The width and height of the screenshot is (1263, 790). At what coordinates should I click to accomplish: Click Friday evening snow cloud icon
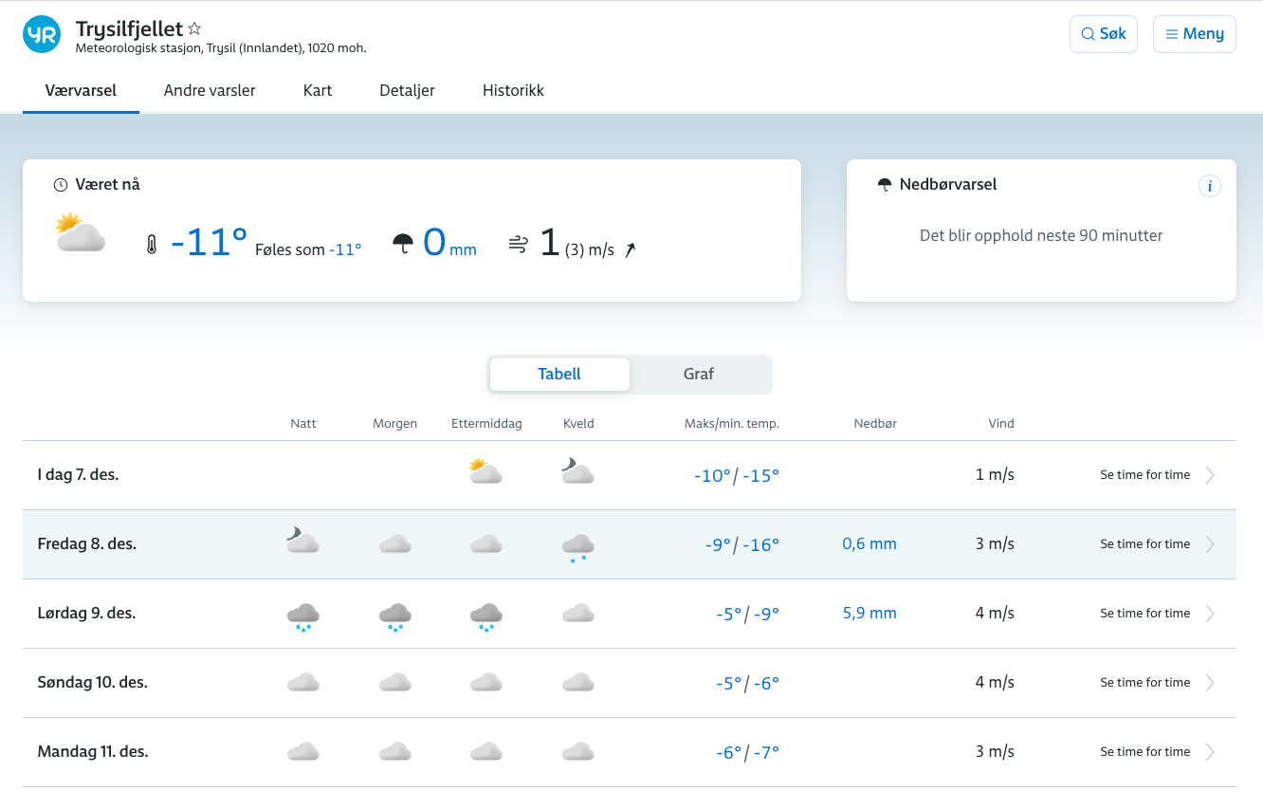(x=578, y=546)
